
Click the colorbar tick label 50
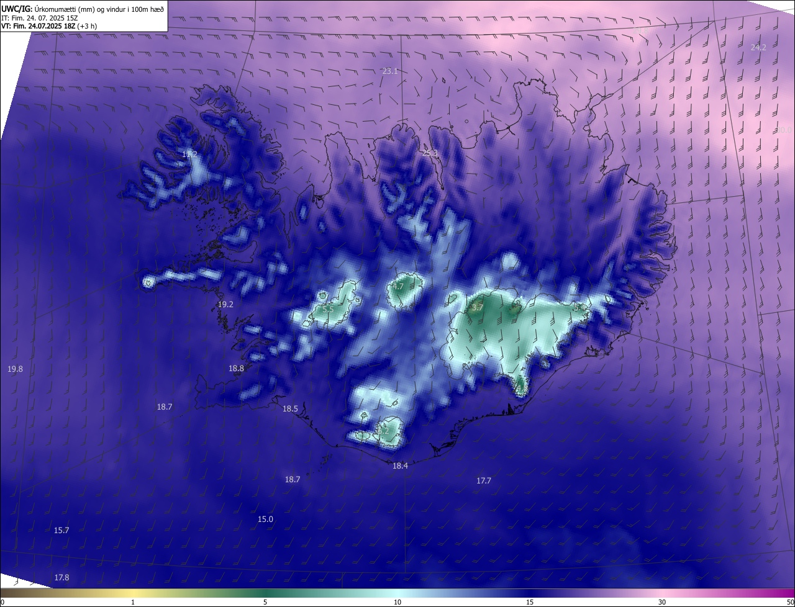[790, 602]
